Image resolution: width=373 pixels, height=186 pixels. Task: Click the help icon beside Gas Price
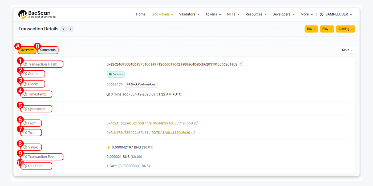[25, 166]
